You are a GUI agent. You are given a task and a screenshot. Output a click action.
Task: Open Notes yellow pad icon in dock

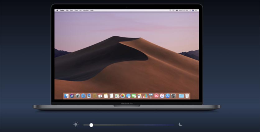[x=106, y=96]
